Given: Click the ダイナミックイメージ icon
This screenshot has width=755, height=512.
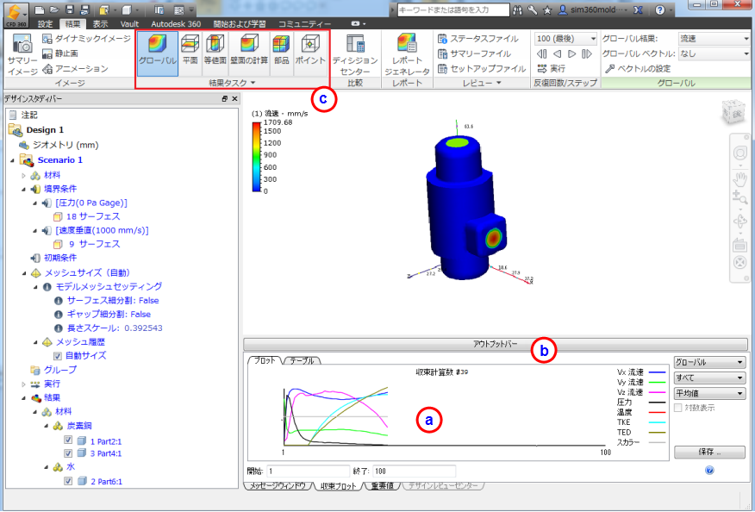Looking at the screenshot, I should 47,39.
